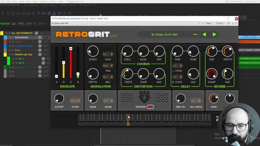
Task: Click the MASTER label button
Action: [x=5, y=24]
